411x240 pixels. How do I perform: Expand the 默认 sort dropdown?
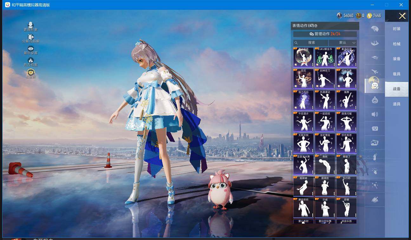pyautogui.click(x=343, y=43)
